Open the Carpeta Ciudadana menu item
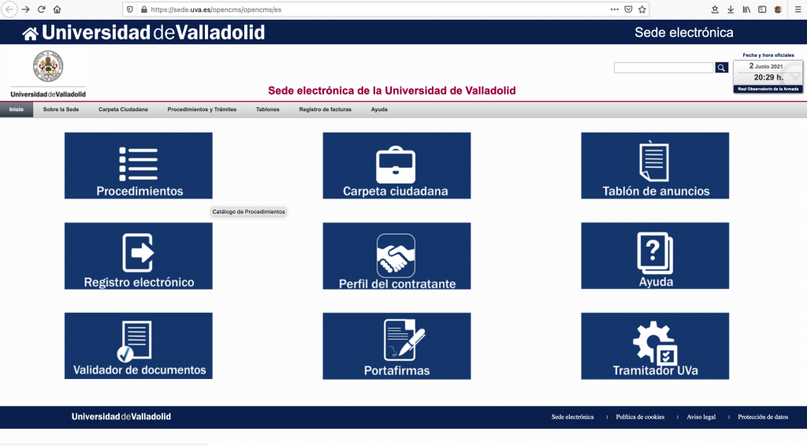The width and height of the screenshot is (807, 446). pos(123,109)
